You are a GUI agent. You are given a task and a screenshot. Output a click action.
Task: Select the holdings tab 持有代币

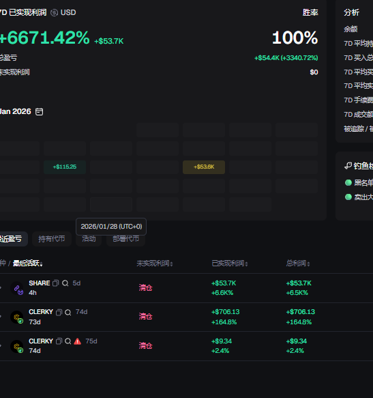[52, 239]
